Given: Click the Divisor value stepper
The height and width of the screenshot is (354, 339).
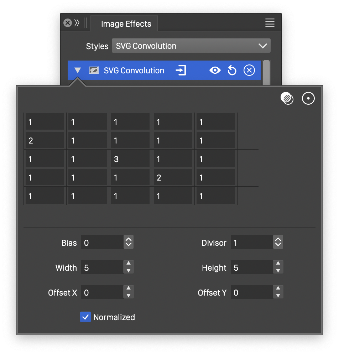Looking at the screenshot, I should tap(278, 243).
